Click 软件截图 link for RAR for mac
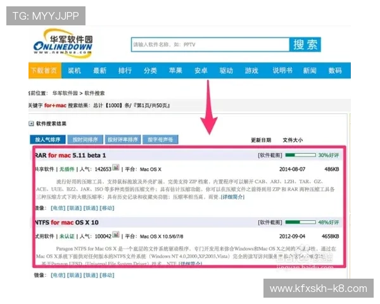The width and height of the screenshot is (380, 304). click(270, 155)
